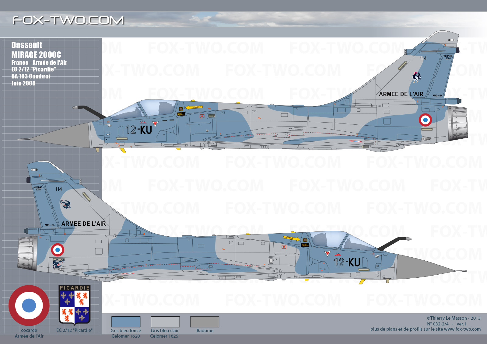Select the Radome gray color swatch
Image resolution: width=487 pixels, height=344 pixels.
point(205,322)
